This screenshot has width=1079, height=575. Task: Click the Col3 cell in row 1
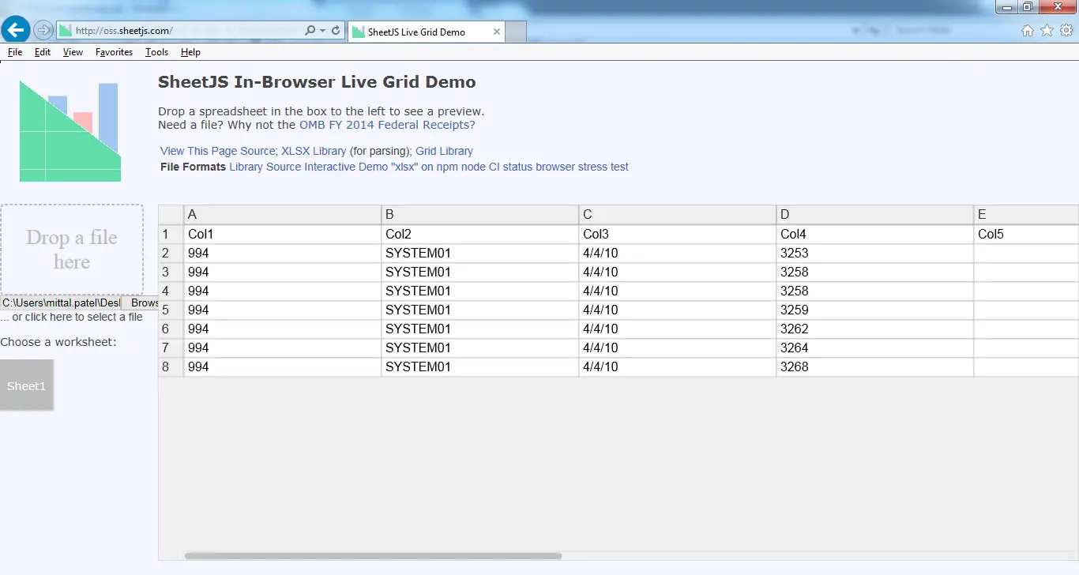click(x=678, y=235)
